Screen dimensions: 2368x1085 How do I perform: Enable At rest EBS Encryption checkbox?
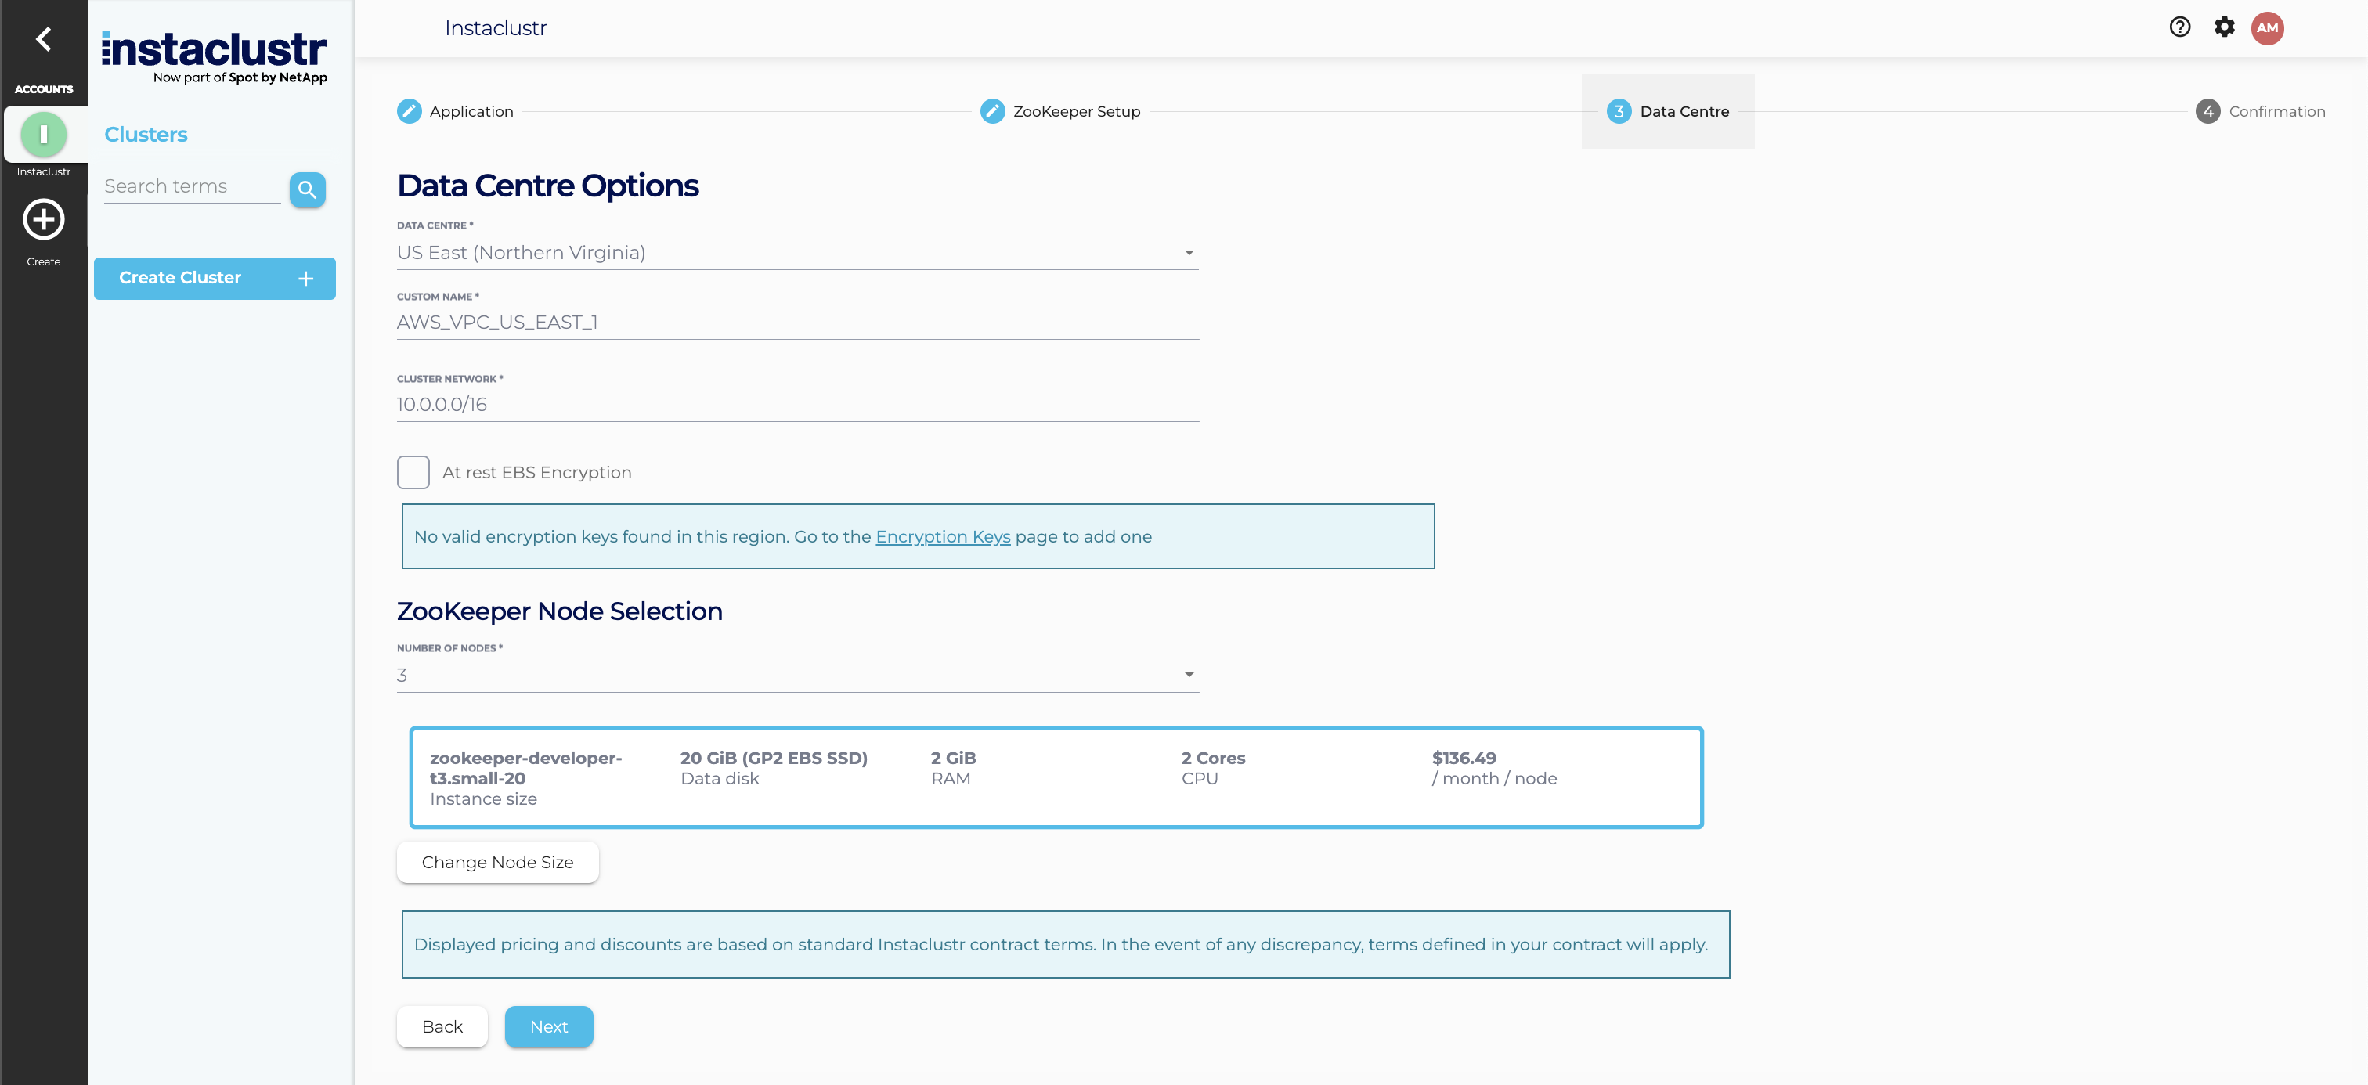[413, 472]
